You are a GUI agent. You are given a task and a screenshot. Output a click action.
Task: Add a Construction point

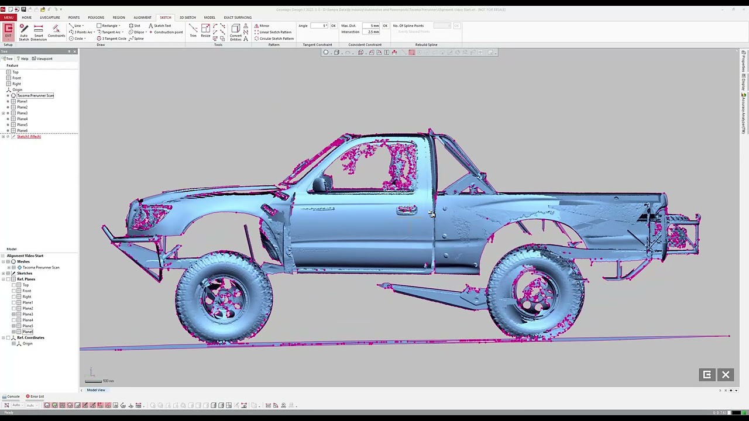click(x=166, y=32)
